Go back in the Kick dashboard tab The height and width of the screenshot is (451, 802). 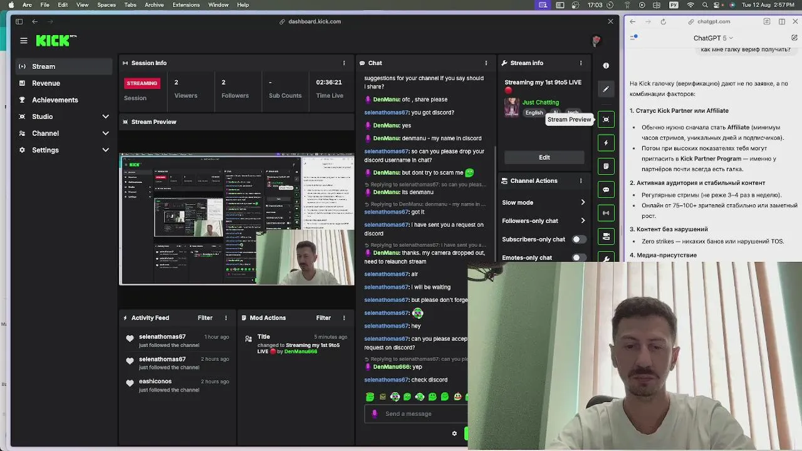pyautogui.click(x=34, y=21)
